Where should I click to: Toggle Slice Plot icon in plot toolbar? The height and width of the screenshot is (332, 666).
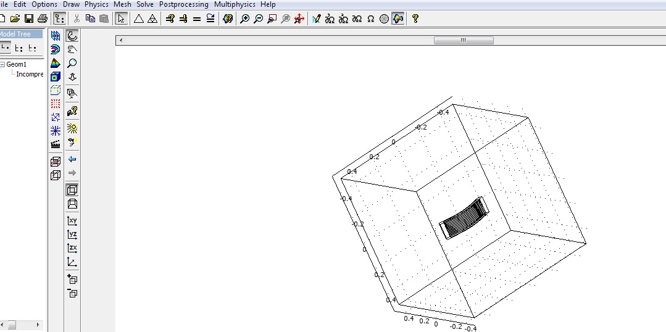pos(55,36)
